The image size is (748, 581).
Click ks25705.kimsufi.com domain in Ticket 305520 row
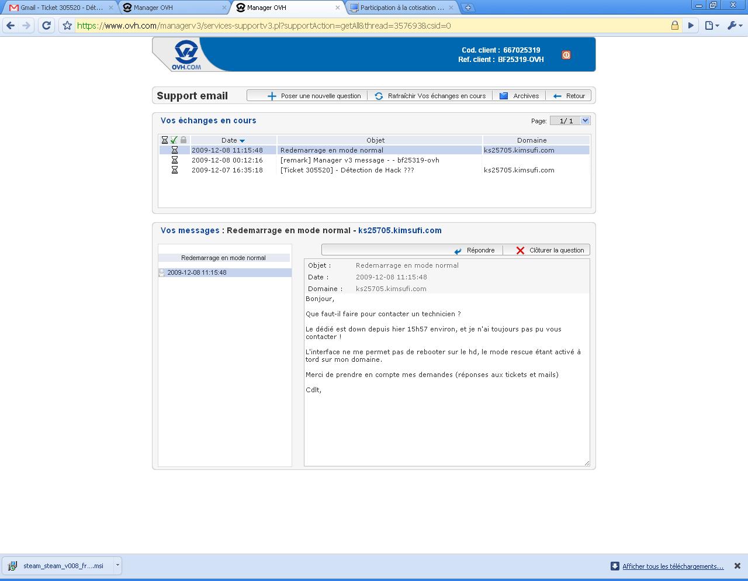[x=519, y=170]
